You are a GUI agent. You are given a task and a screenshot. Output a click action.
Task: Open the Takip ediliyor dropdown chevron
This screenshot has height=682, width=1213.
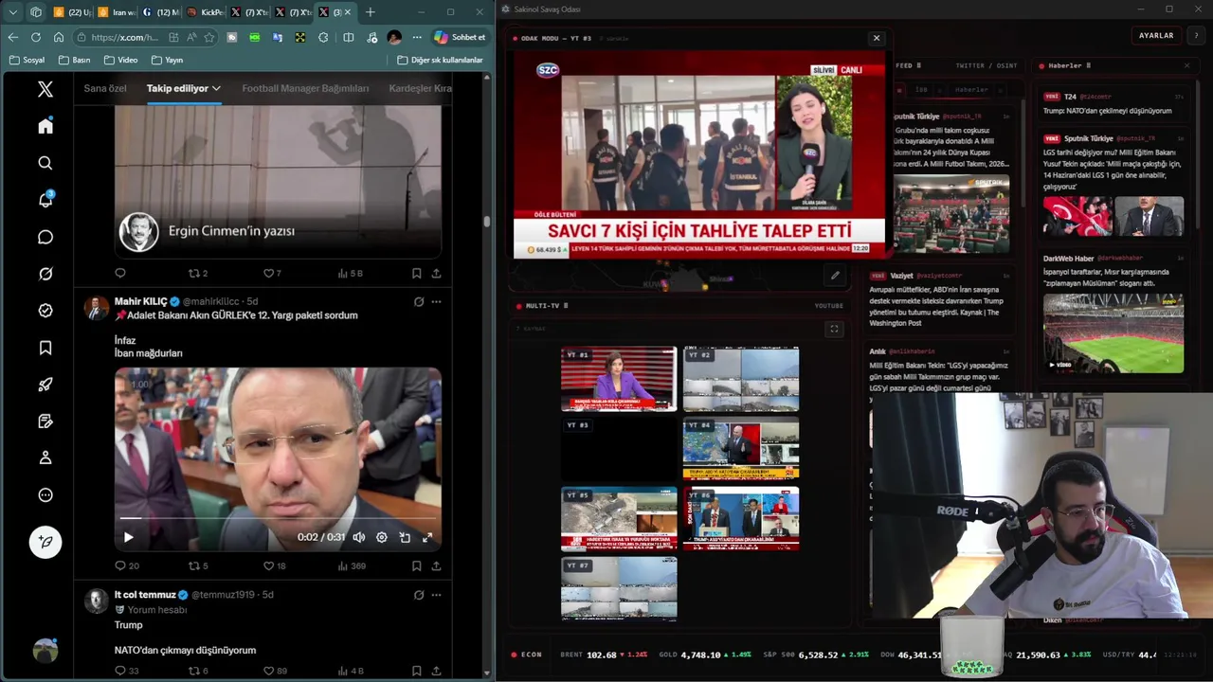[216, 88]
